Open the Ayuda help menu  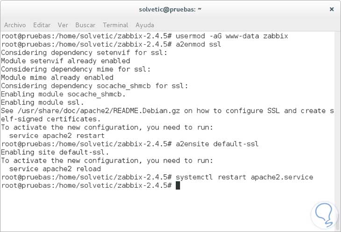click(x=145, y=25)
